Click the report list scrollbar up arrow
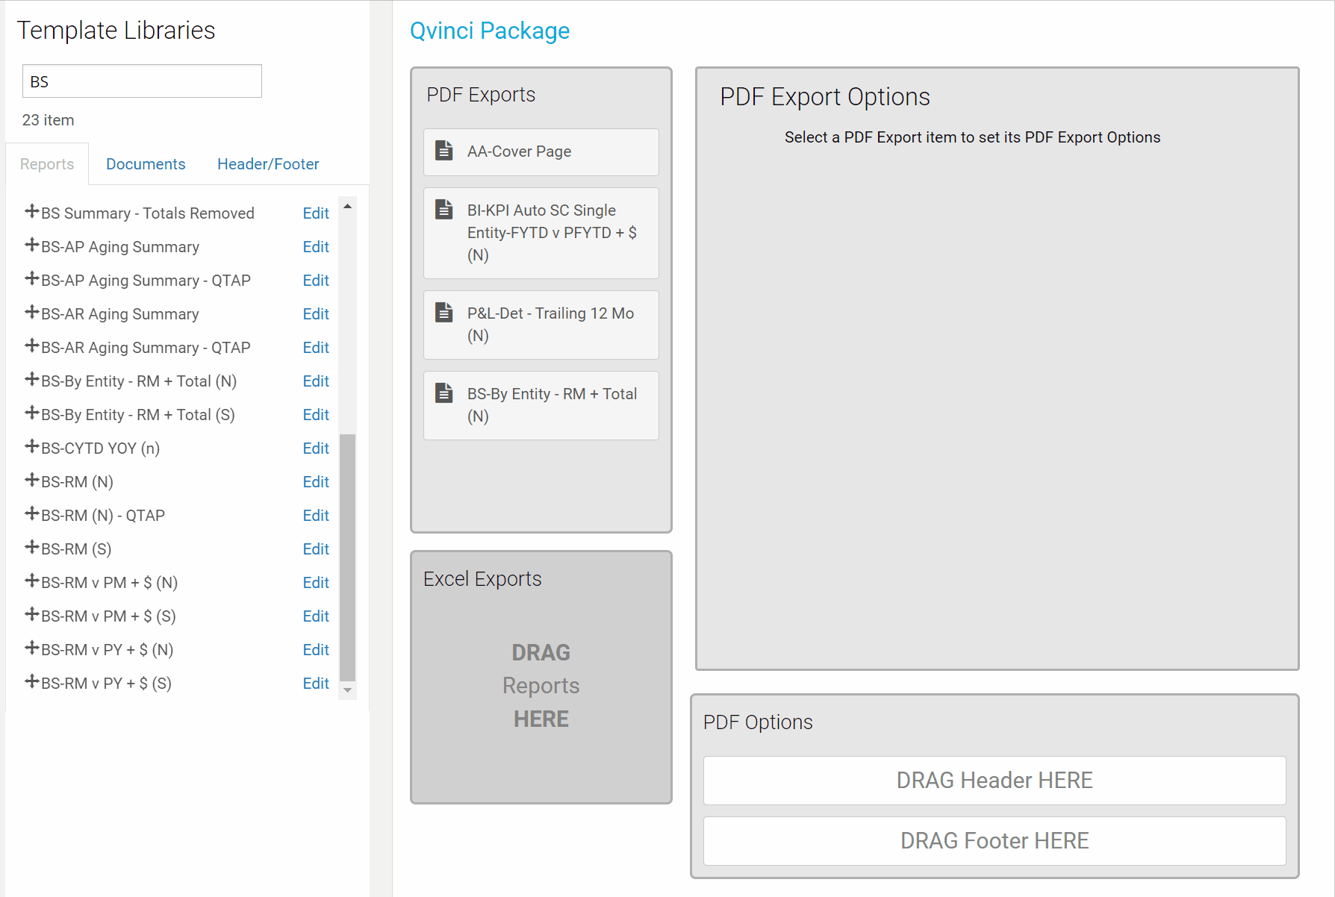The width and height of the screenshot is (1335, 897). [x=347, y=205]
